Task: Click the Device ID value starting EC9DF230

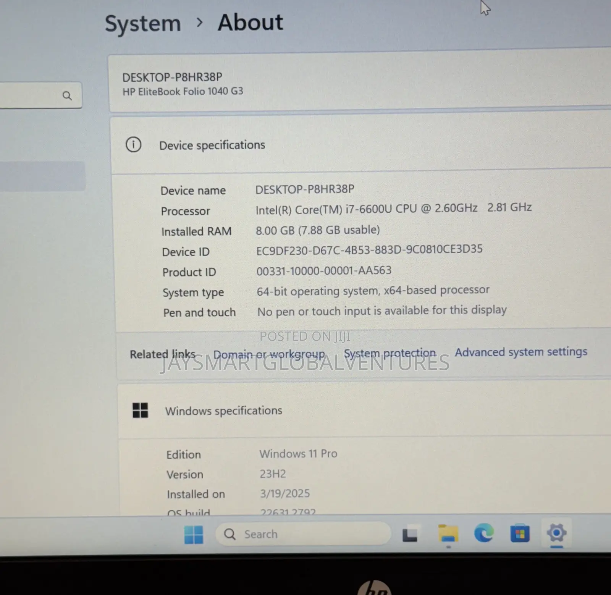Action: pyautogui.click(x=369, y=250)
